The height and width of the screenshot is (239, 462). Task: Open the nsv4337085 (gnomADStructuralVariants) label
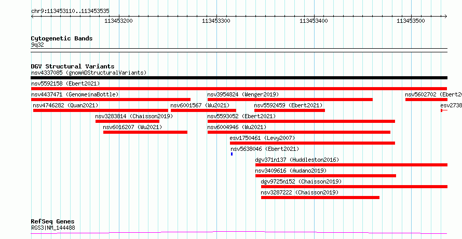click(x=89, y=73)
